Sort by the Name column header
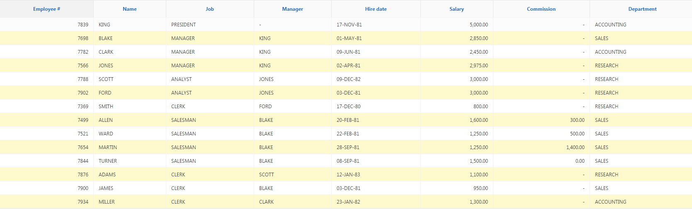The image size is (692, 209). click(x=130, y=9)
